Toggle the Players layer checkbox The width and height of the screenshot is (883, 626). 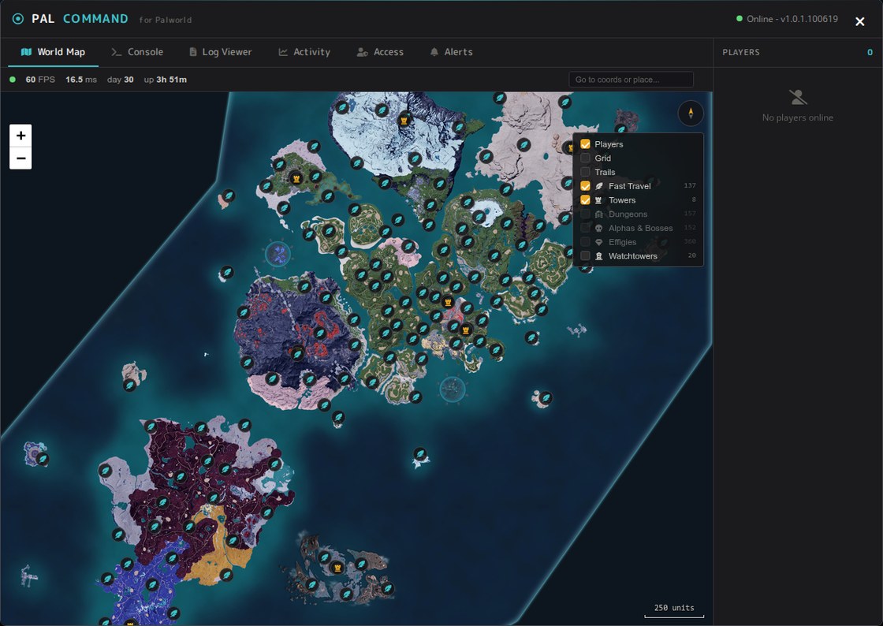585,144
